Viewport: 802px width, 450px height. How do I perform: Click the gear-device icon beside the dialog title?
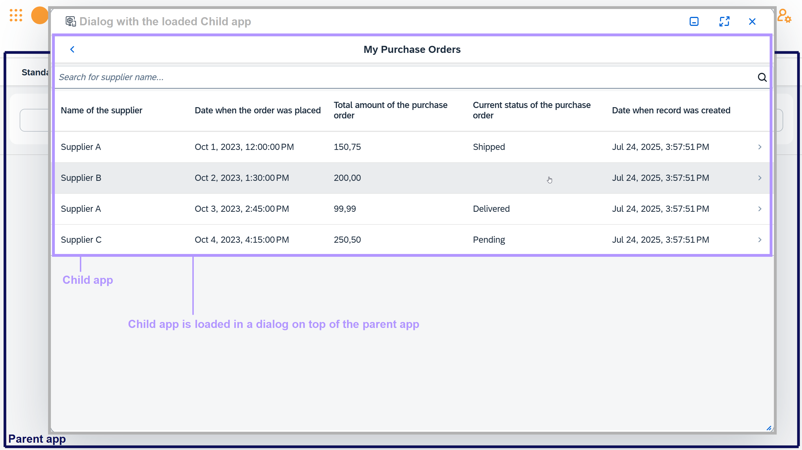pyautogui.click(x=70, y=21)
